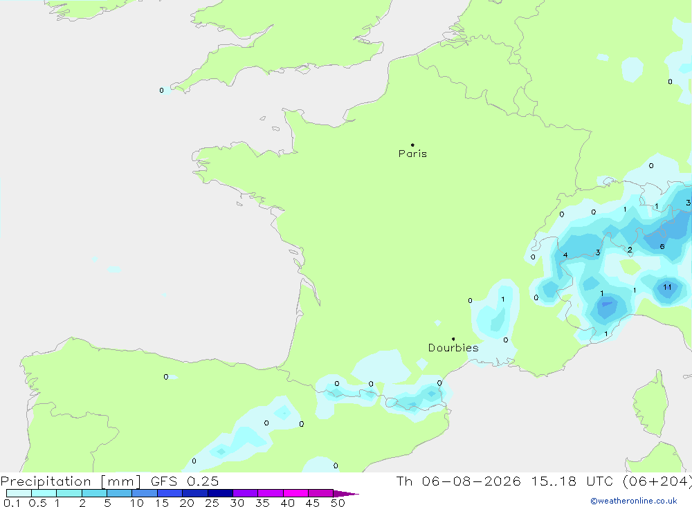Click the precipitation value 6 on the map

pos(662,247)
